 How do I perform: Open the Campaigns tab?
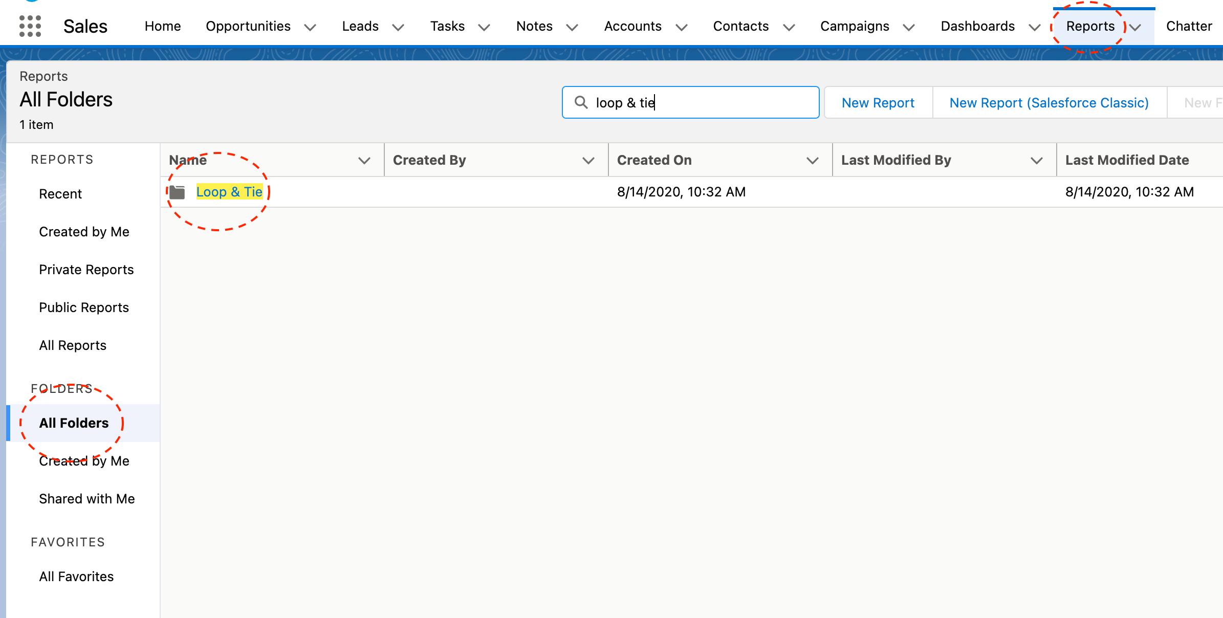pyautogui.click(x=855, y=26)
